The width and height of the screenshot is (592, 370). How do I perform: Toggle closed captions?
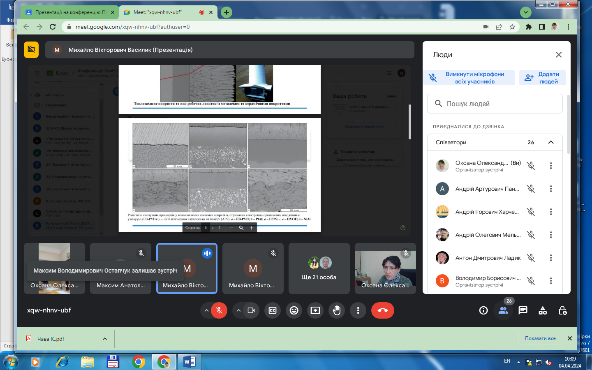point(273,310)
